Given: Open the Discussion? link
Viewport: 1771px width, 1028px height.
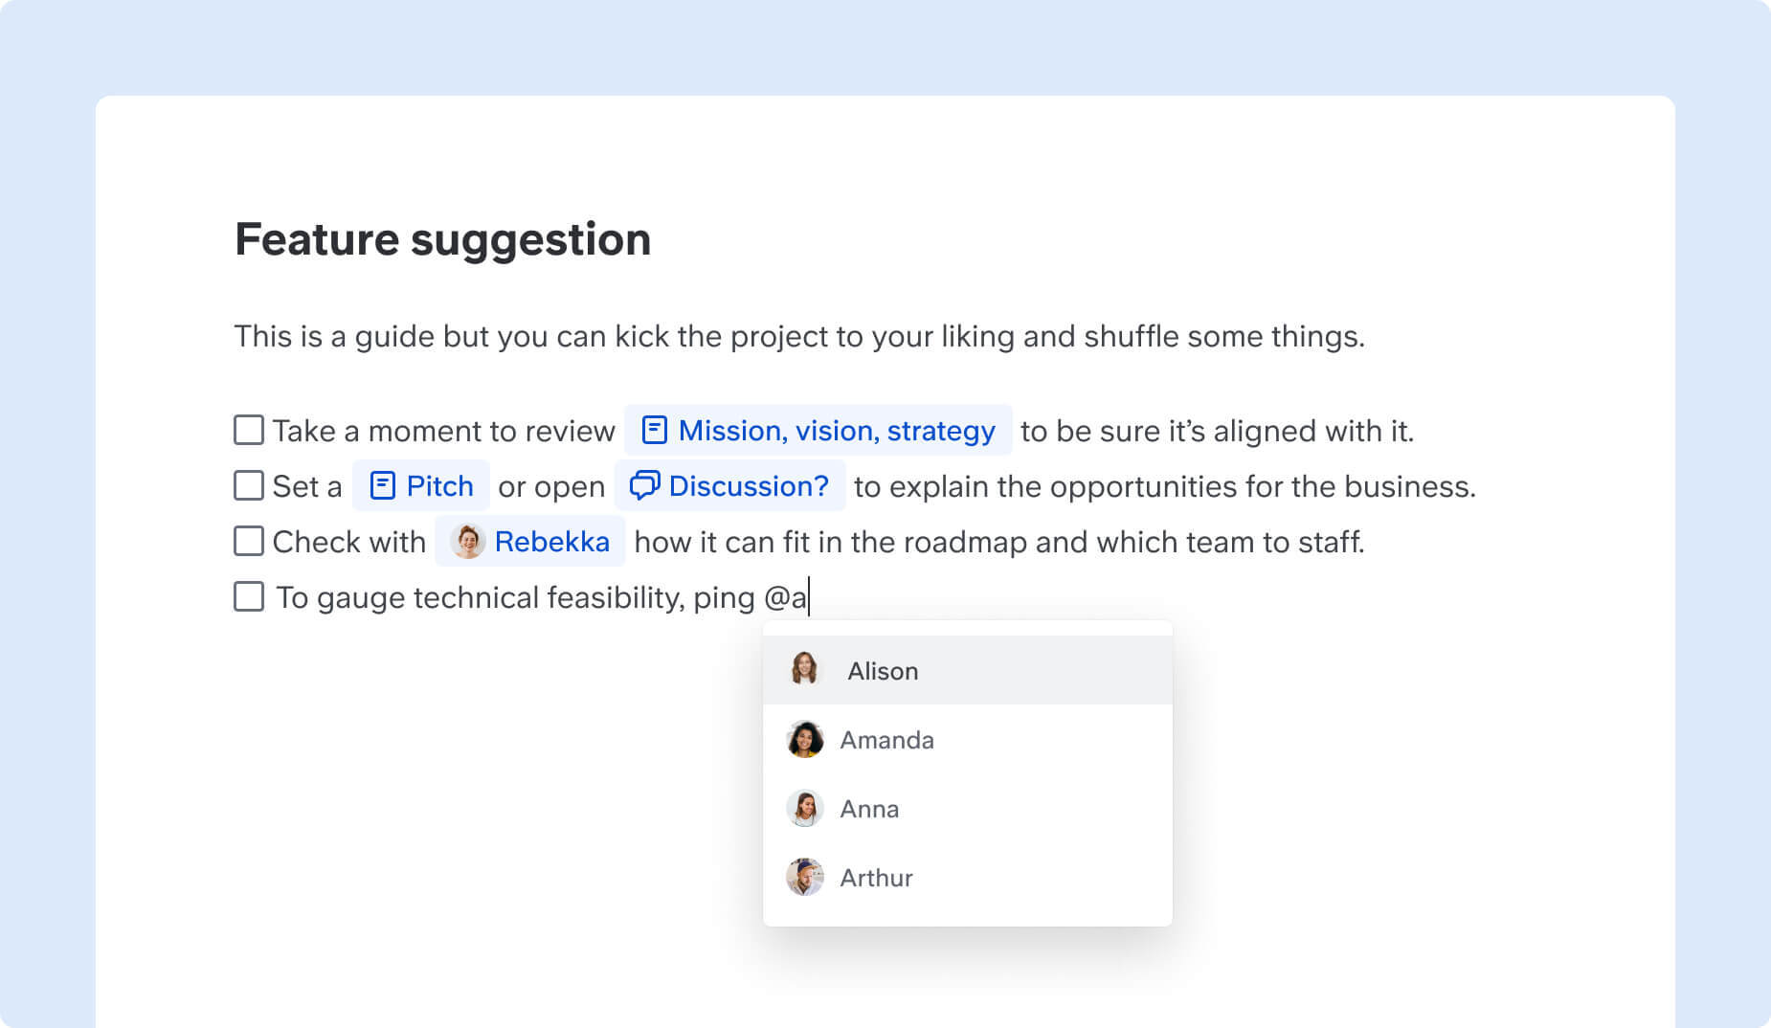Looking at the screenshot, I should (749, 486).
